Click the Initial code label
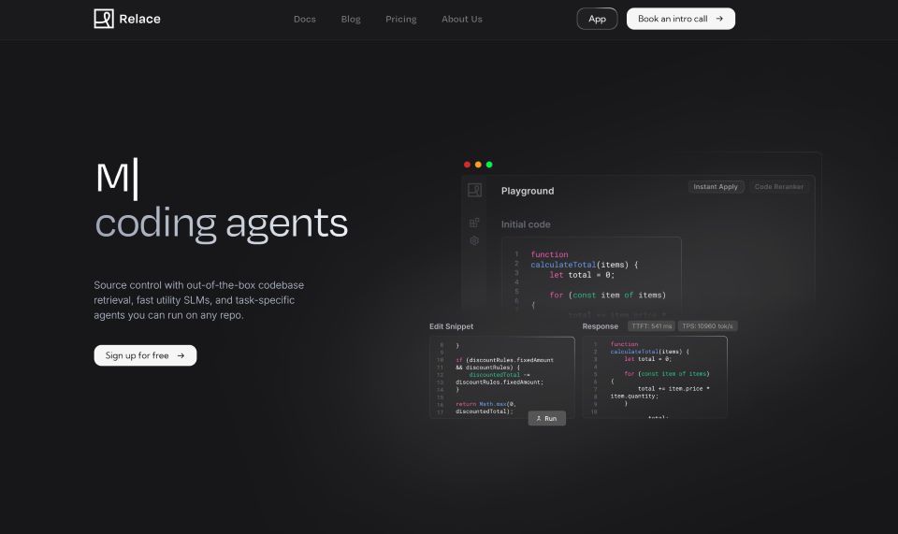This screenshot has height=534, width=898. click(x=526, y=224)
